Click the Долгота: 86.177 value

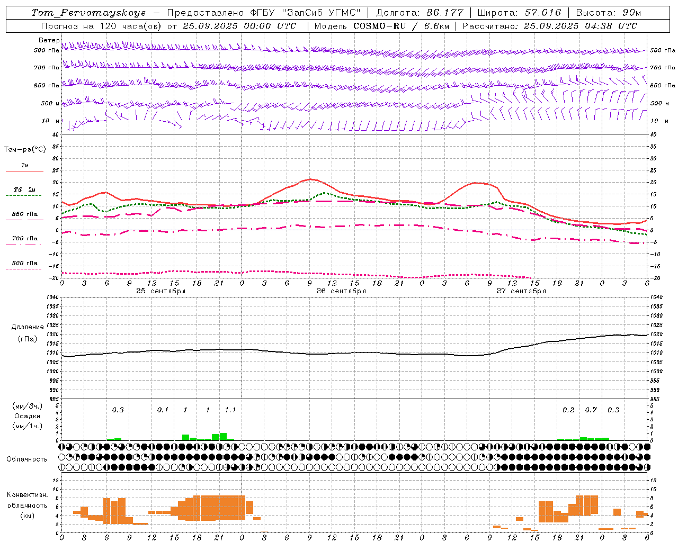tap(420, 13)
